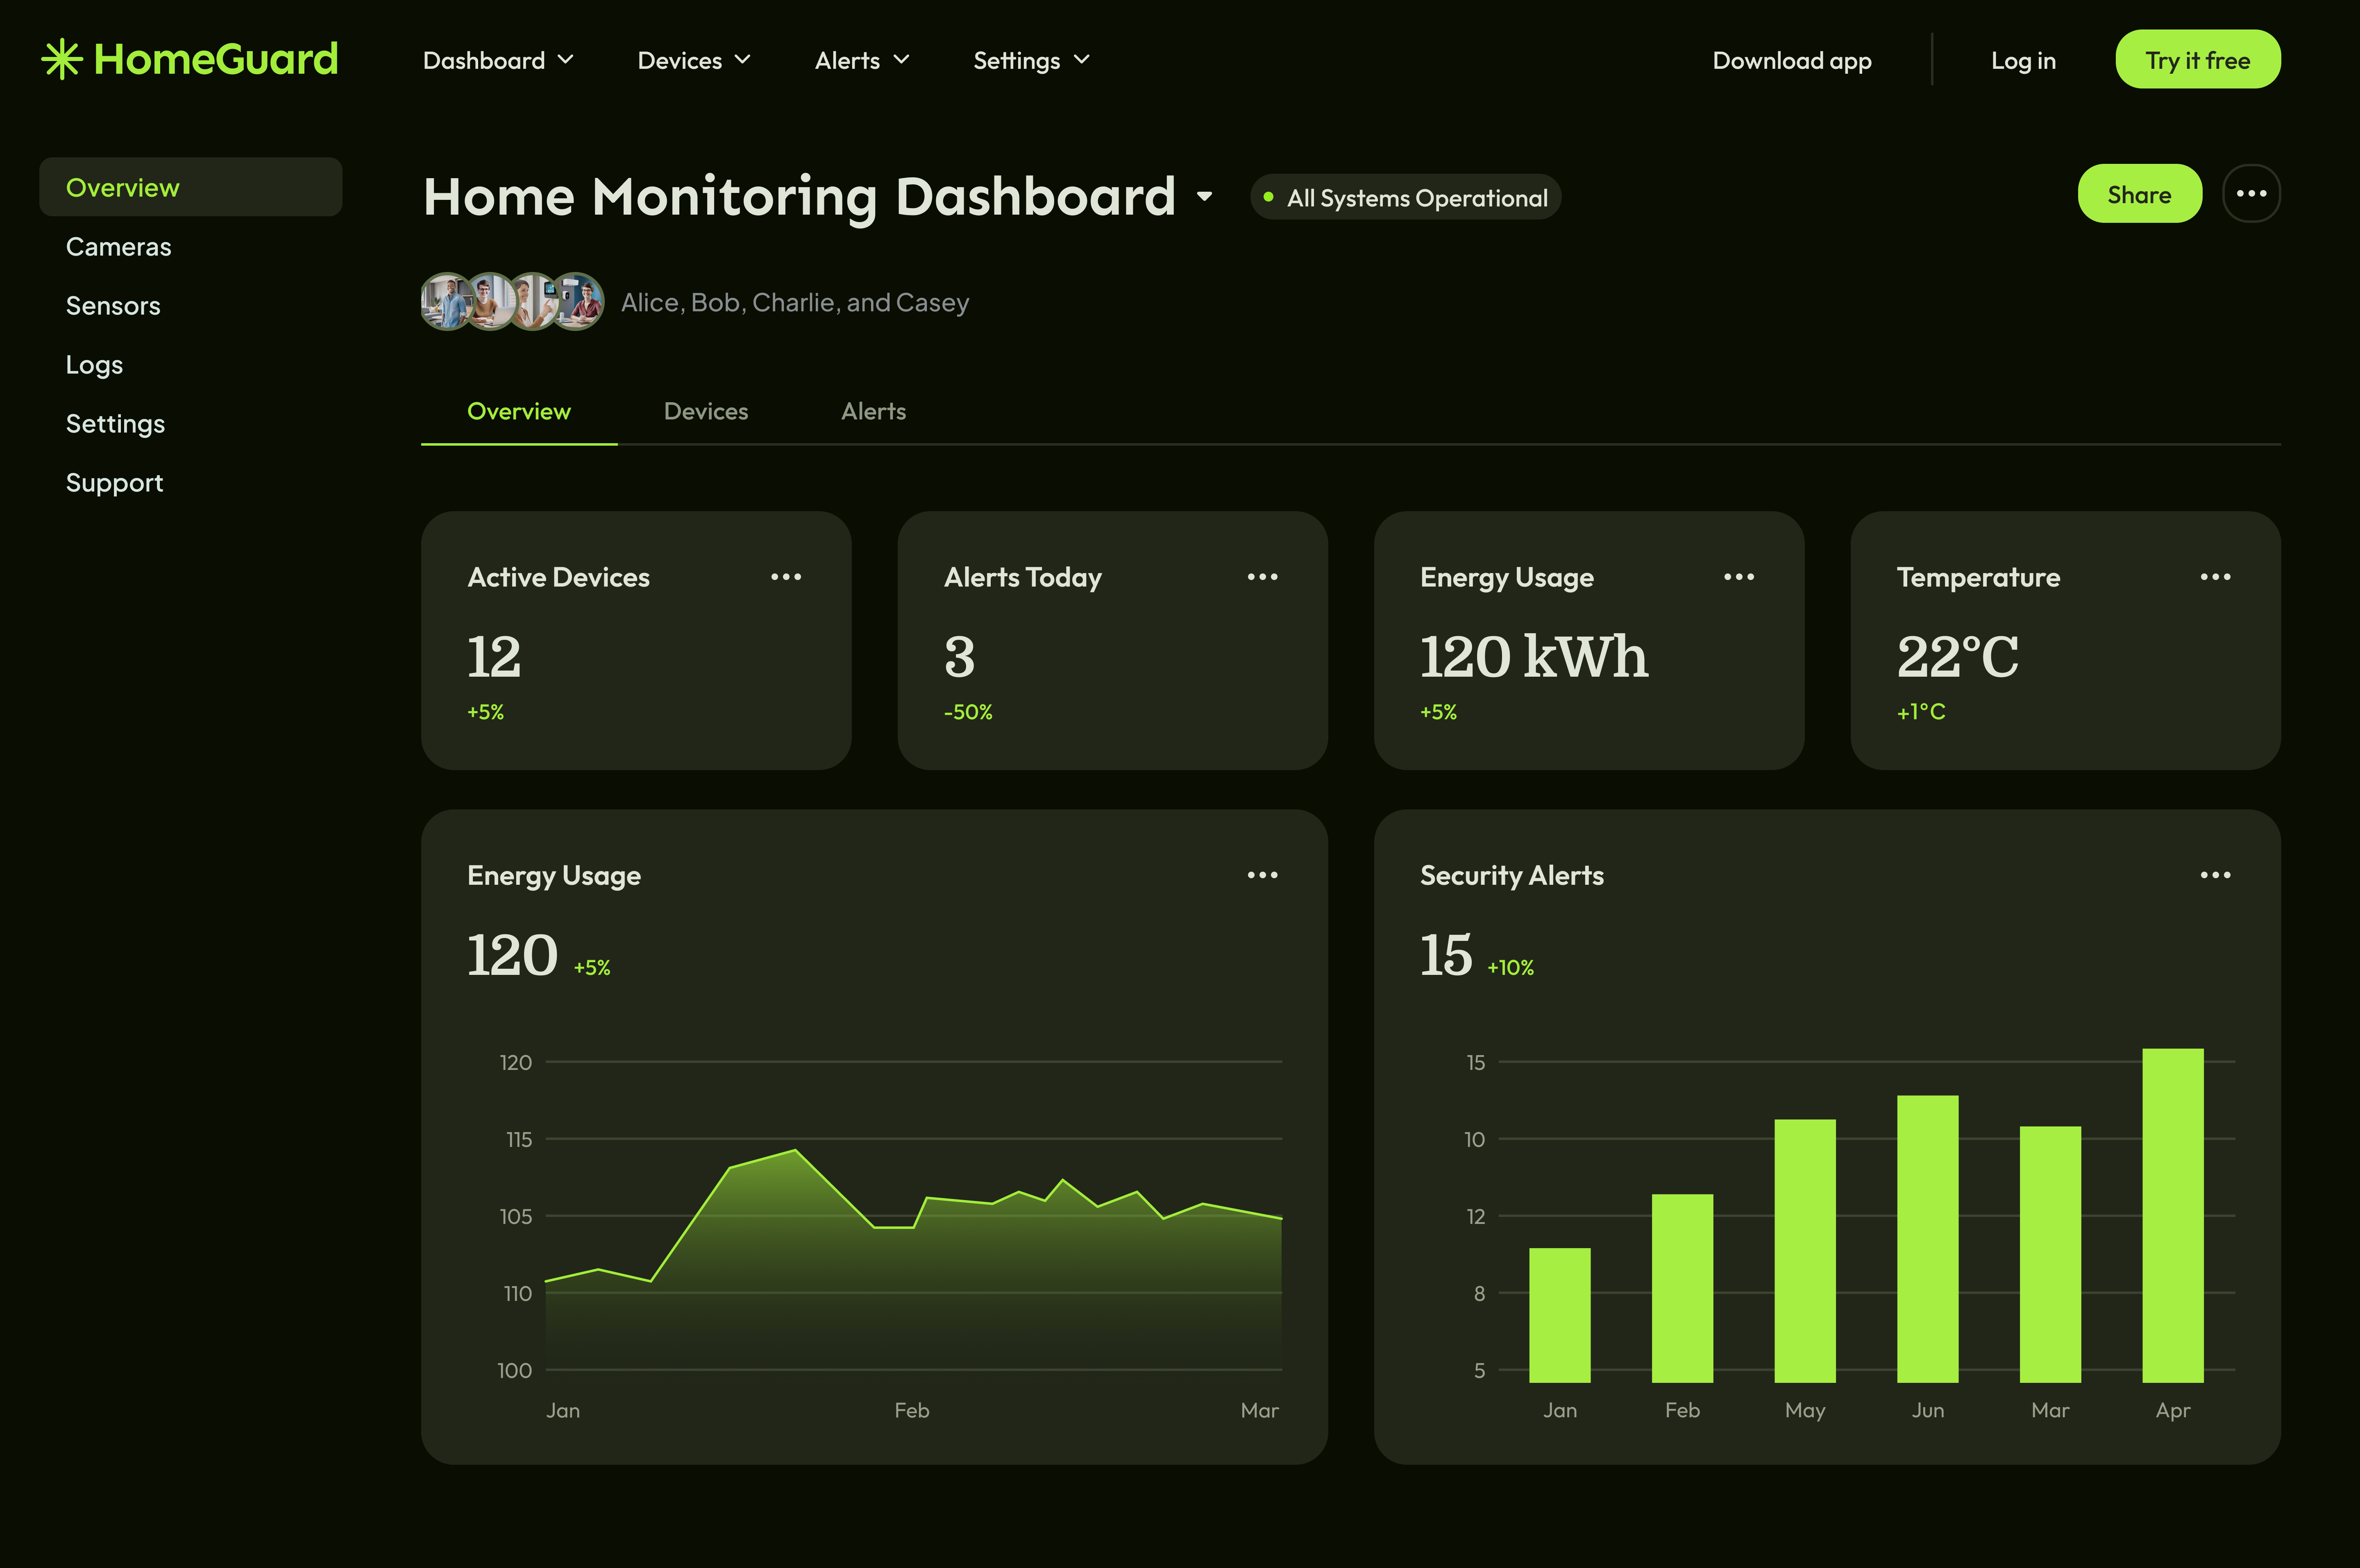Image resolution: width=2360 pixels, height=1568 pixels.
Task: Click the Jan bar in Security Alerts chart
Action: [x=1560, y=1315]
